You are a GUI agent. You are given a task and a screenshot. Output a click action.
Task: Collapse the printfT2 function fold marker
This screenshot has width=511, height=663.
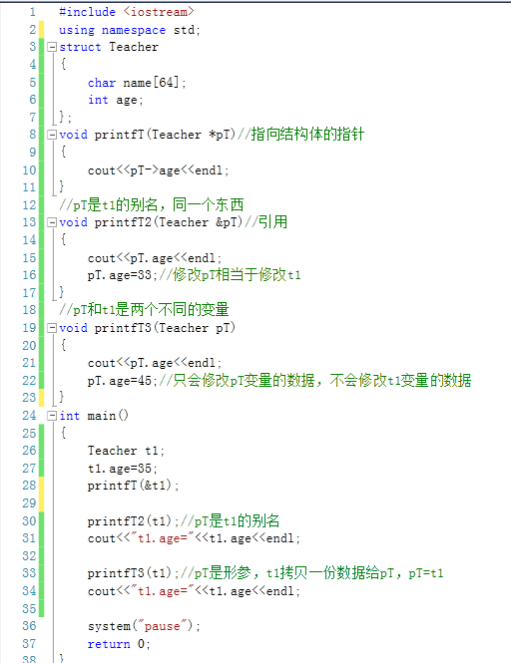click(52, 222)
